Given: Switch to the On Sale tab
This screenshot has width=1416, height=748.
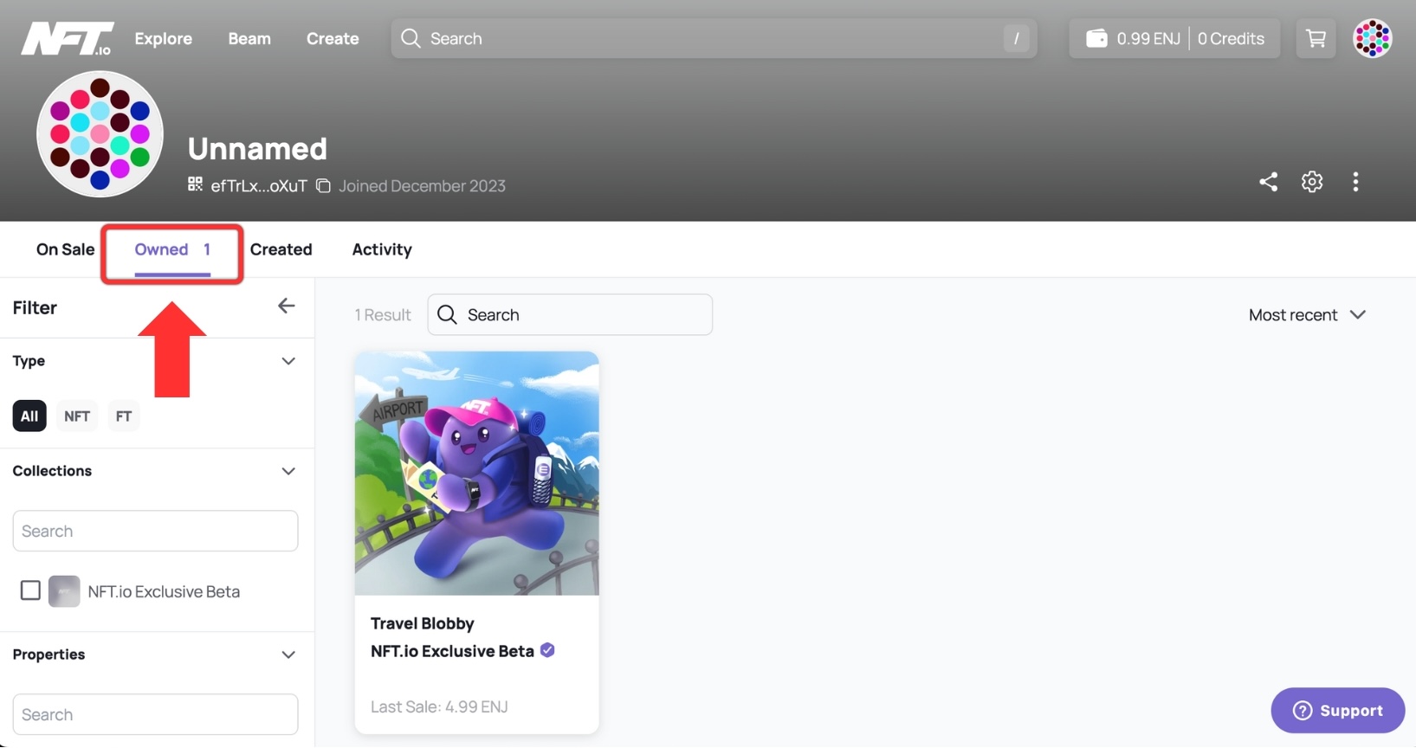Looking at the screenshot, I should coord(65,249).
